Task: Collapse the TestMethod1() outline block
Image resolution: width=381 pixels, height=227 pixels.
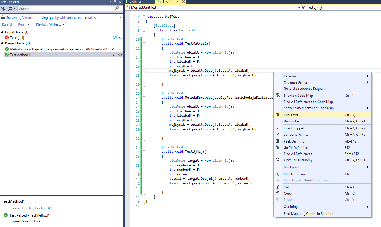Action: coord(144,44)
